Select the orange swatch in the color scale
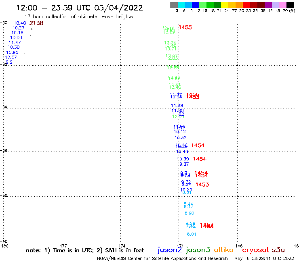 click(x=239, y=5)
